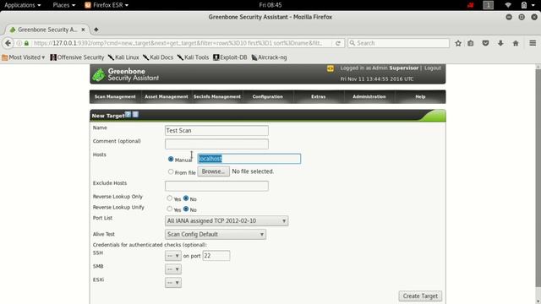Click the SSH port field showing 22

216,256
